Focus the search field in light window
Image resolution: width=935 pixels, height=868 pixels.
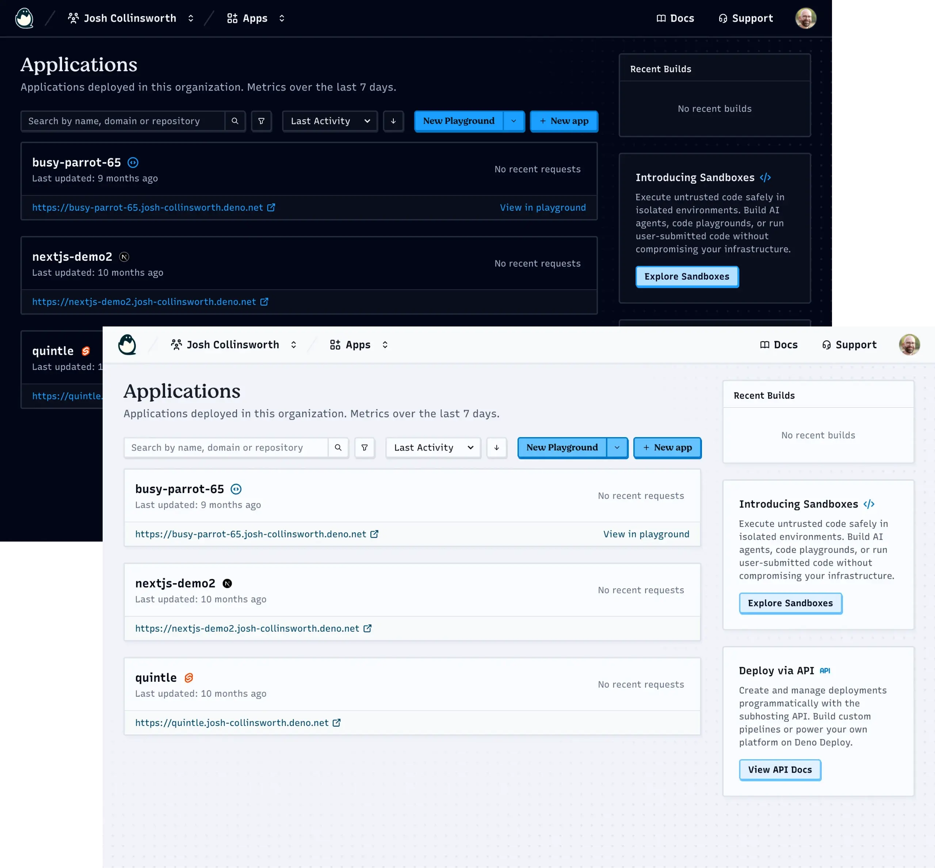point(226,448)
